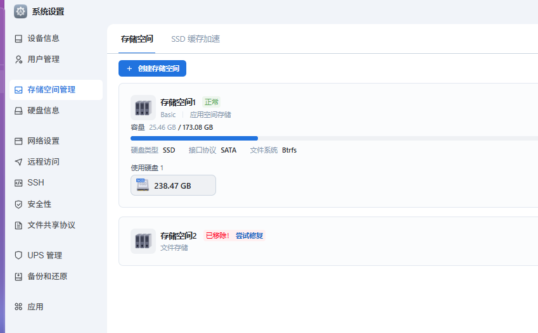Open 安全性 settings
The height and width of the screenshot is (333, 538).
click(x=56, y=204)
